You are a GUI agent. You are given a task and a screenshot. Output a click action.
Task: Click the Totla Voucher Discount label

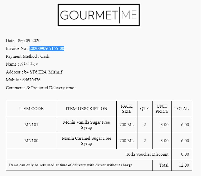147,155
